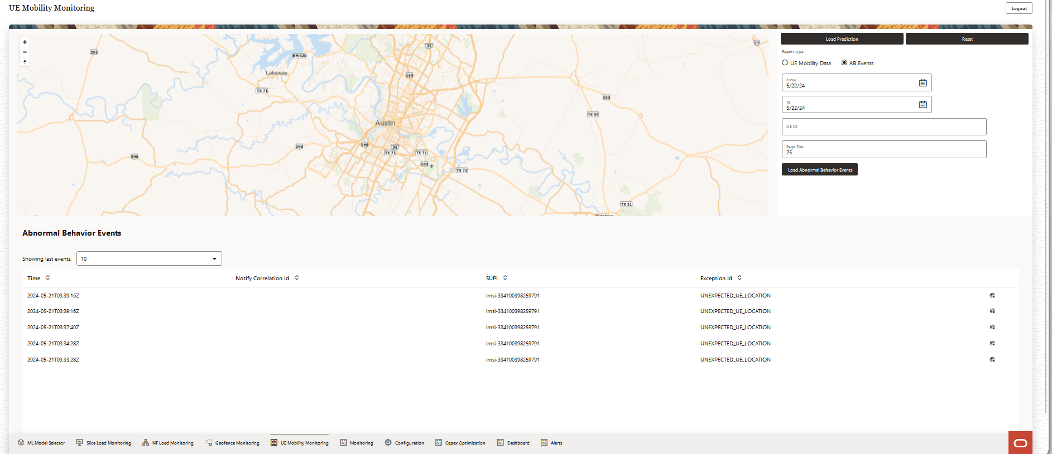The image size is (1052, 454).
Task: Click the red Oracle logo button
Action: (x=1020, y=443)
